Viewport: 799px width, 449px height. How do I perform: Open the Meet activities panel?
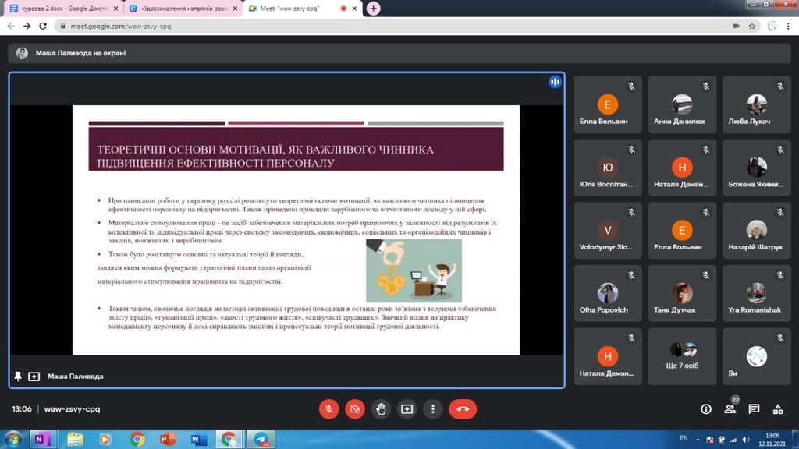pyautogui.click(x=778, y=409)
